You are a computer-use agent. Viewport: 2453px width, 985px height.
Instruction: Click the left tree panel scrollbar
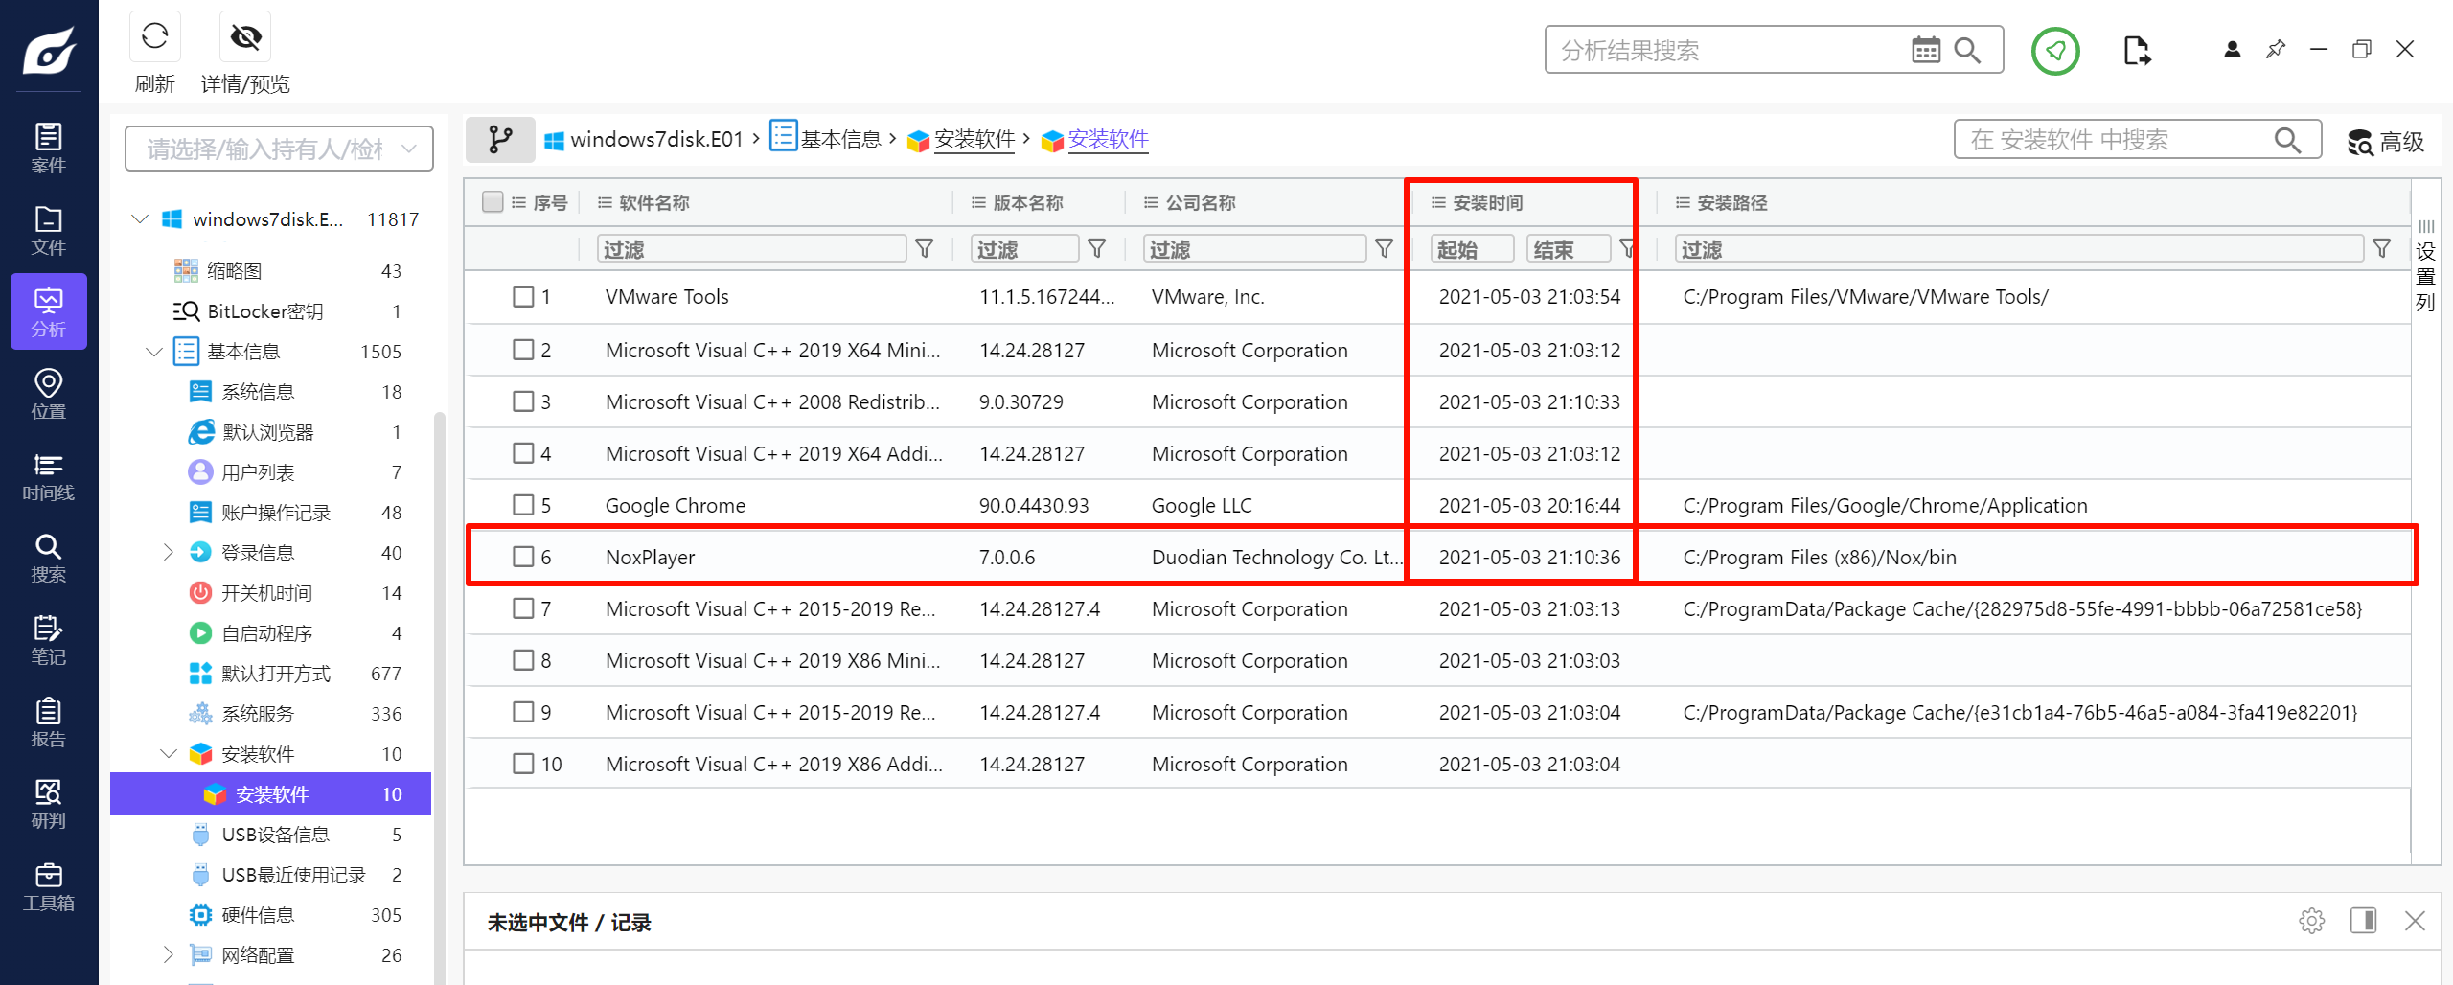440,698
